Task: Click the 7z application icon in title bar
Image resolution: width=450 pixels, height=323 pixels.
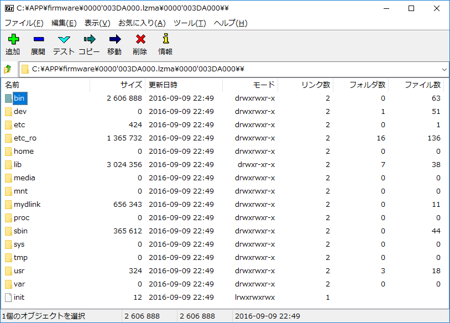Action: point(9,8)
